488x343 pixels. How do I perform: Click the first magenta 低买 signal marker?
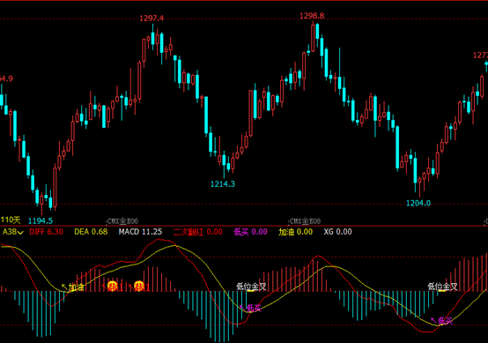click(250, 308)
